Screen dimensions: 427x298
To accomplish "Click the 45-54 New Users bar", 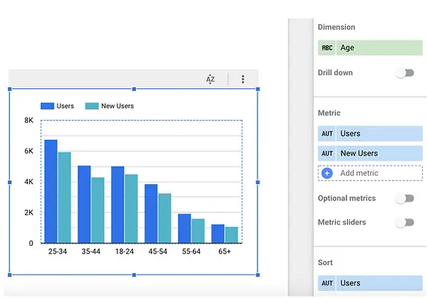I will pyautogui.click(x=165, y=218).
